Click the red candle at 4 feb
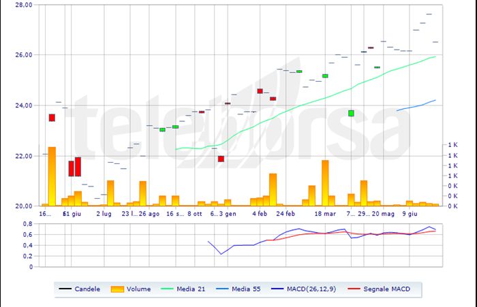 [x=260, y=91]
